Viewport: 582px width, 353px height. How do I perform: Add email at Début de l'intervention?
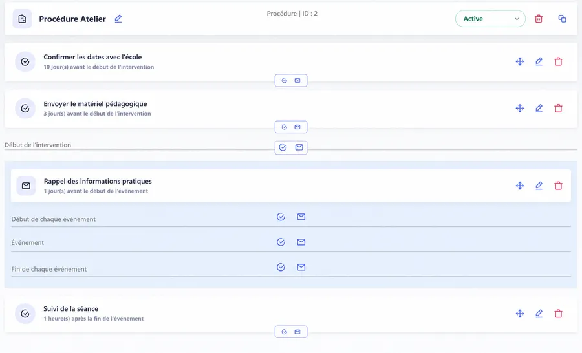click(x=299, y=147)
